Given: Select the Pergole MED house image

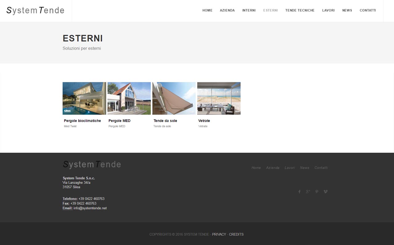Looking at the screenshot, I should click(x=129, y=98).
